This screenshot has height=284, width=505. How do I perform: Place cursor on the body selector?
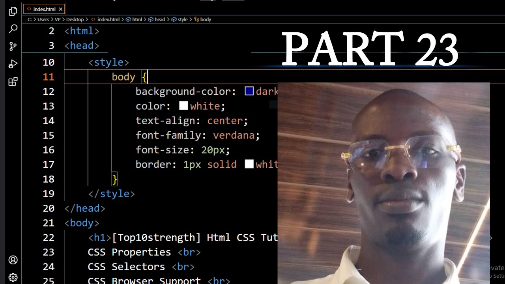click(123, 77)
